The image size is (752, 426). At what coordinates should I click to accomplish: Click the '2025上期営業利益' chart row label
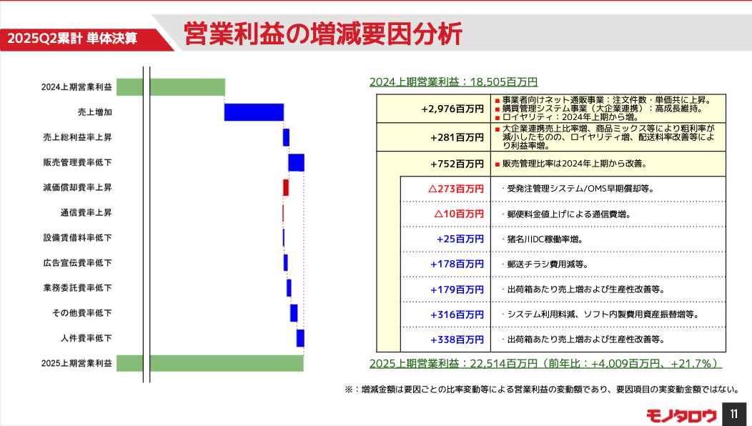point(76,363)
